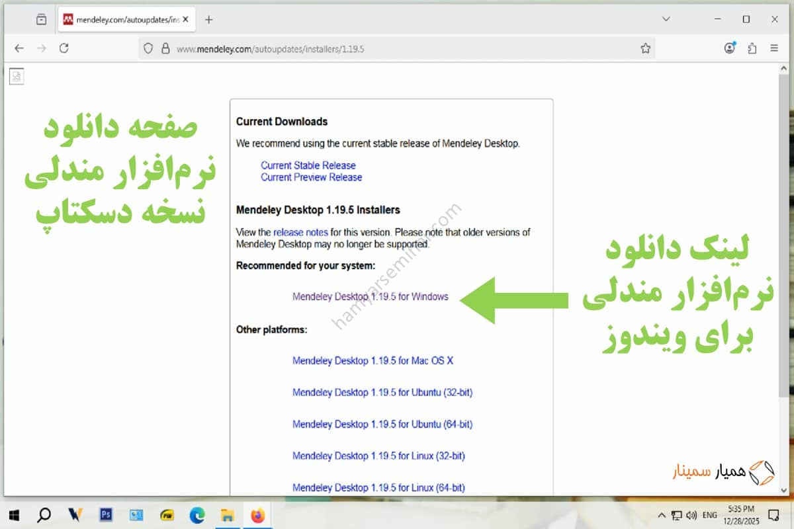Image resolution: width=794 pixels, height=529 pixels.
Task: Select the mendeley.com/autoupdates tab
Action: [x=126, y=19]
